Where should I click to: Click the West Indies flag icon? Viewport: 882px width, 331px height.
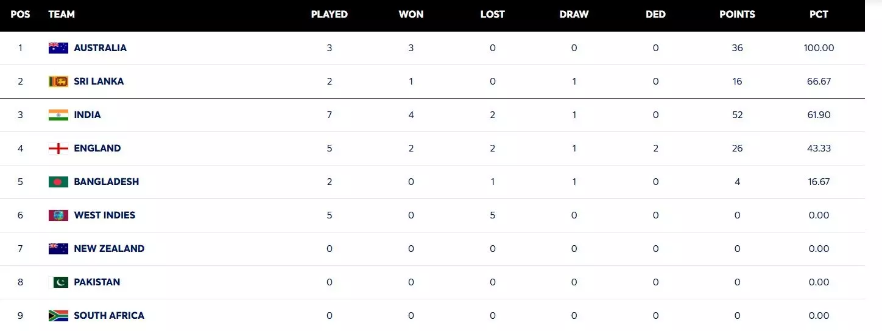(x=58, y=215)
